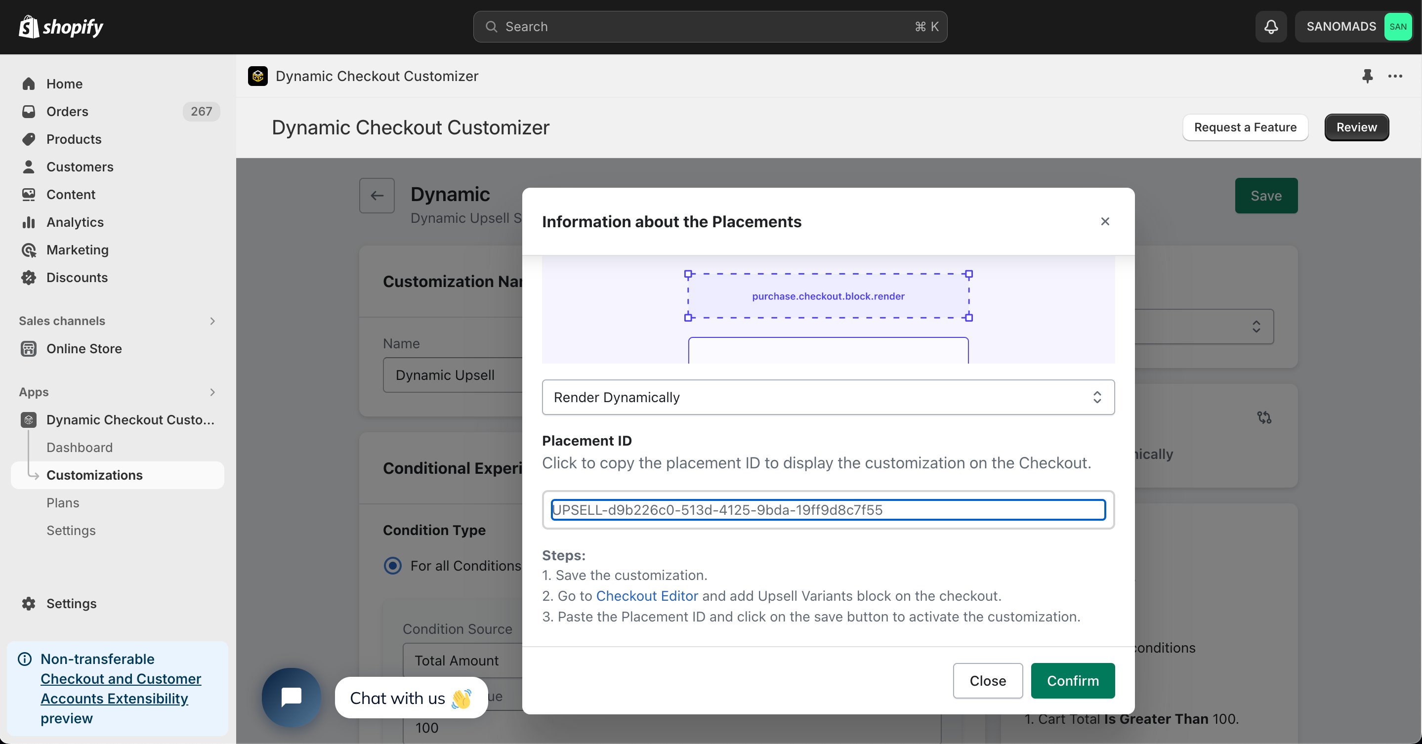Open the Render Dynamically dropdown
1422x744 pixels.
(x=828, y=397)
